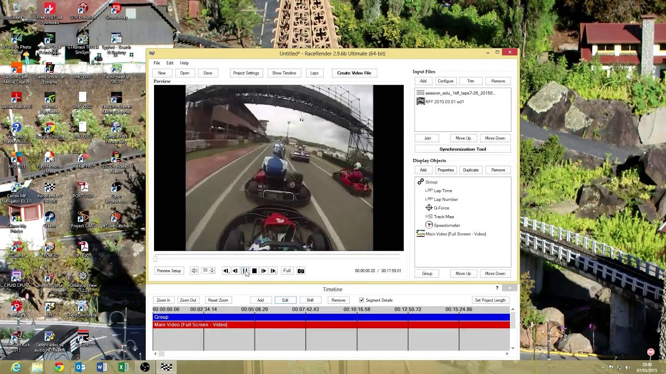This screenshot has height=374, width=666.
Task: Open Project Settings
Action: coord(246,73)
